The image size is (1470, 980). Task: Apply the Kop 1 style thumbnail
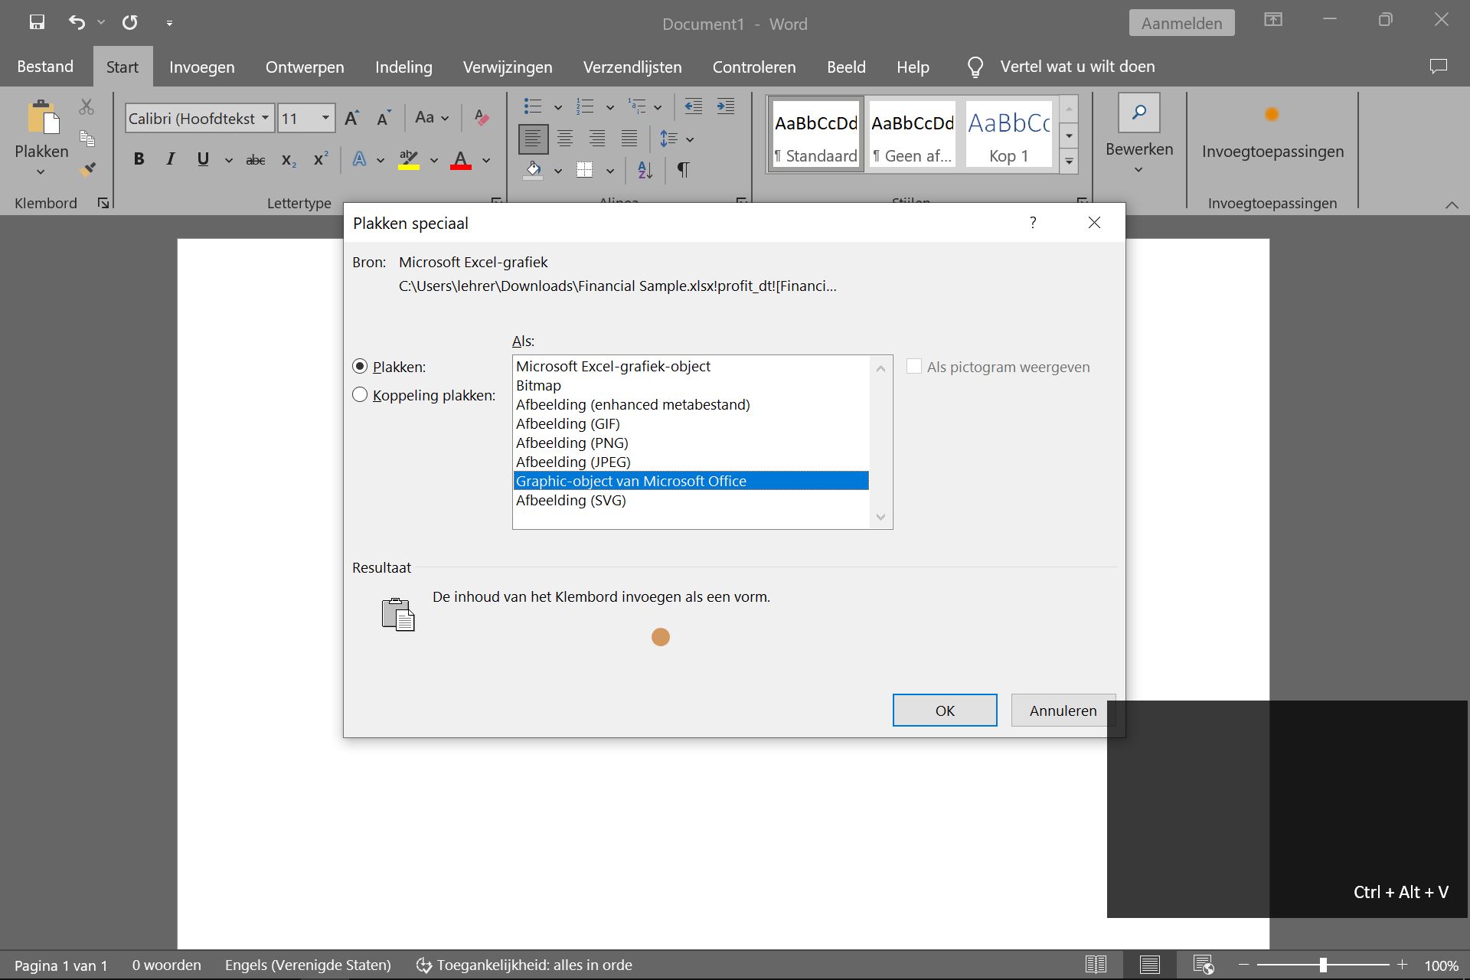pos(1009,134)
